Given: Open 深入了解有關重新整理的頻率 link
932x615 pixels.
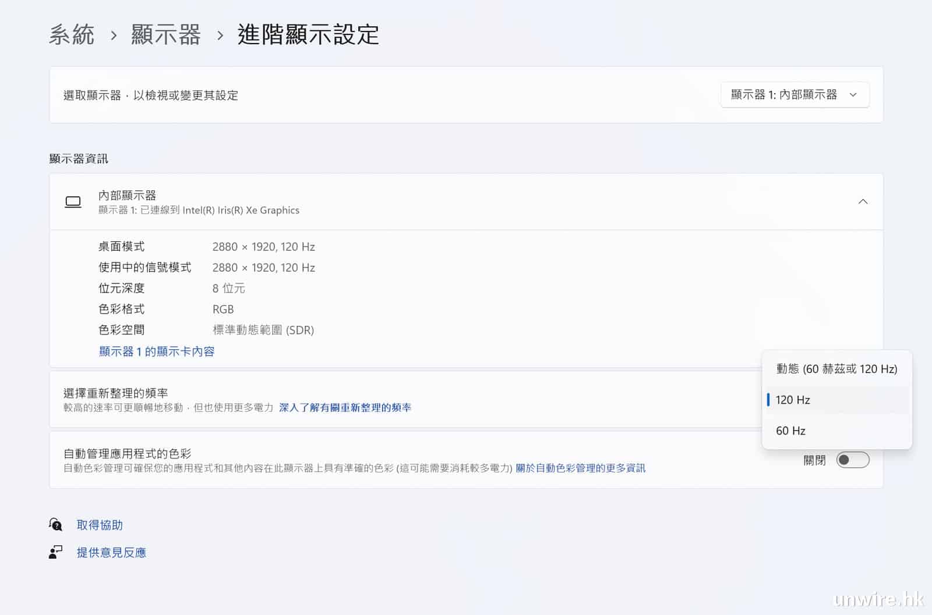Looking at the screenshot, I should [345, 408].
